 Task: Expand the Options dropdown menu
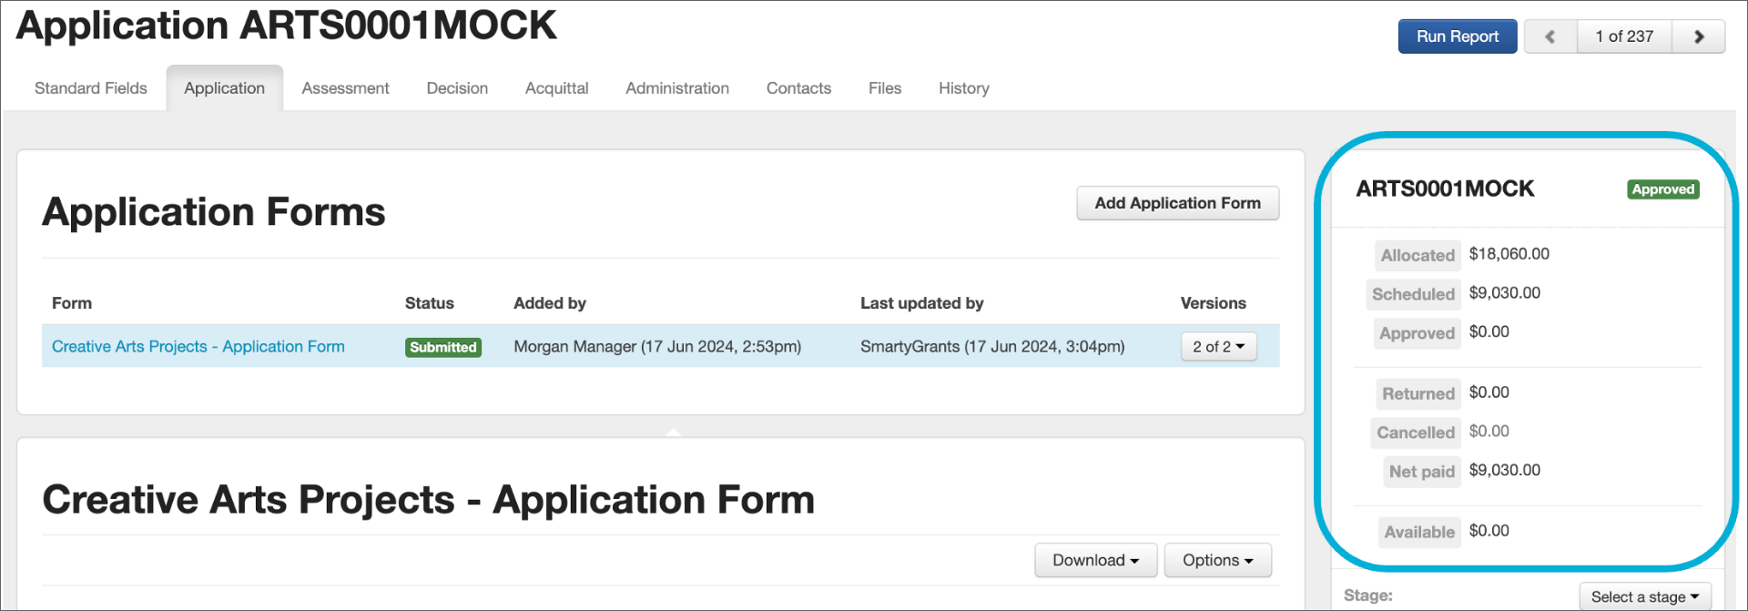coord(1217,561)
